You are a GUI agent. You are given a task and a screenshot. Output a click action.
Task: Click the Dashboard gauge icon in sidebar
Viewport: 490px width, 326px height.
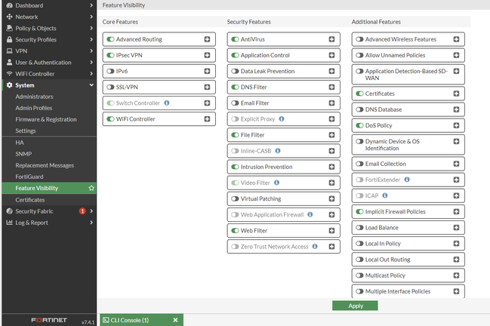click(9, 5)
